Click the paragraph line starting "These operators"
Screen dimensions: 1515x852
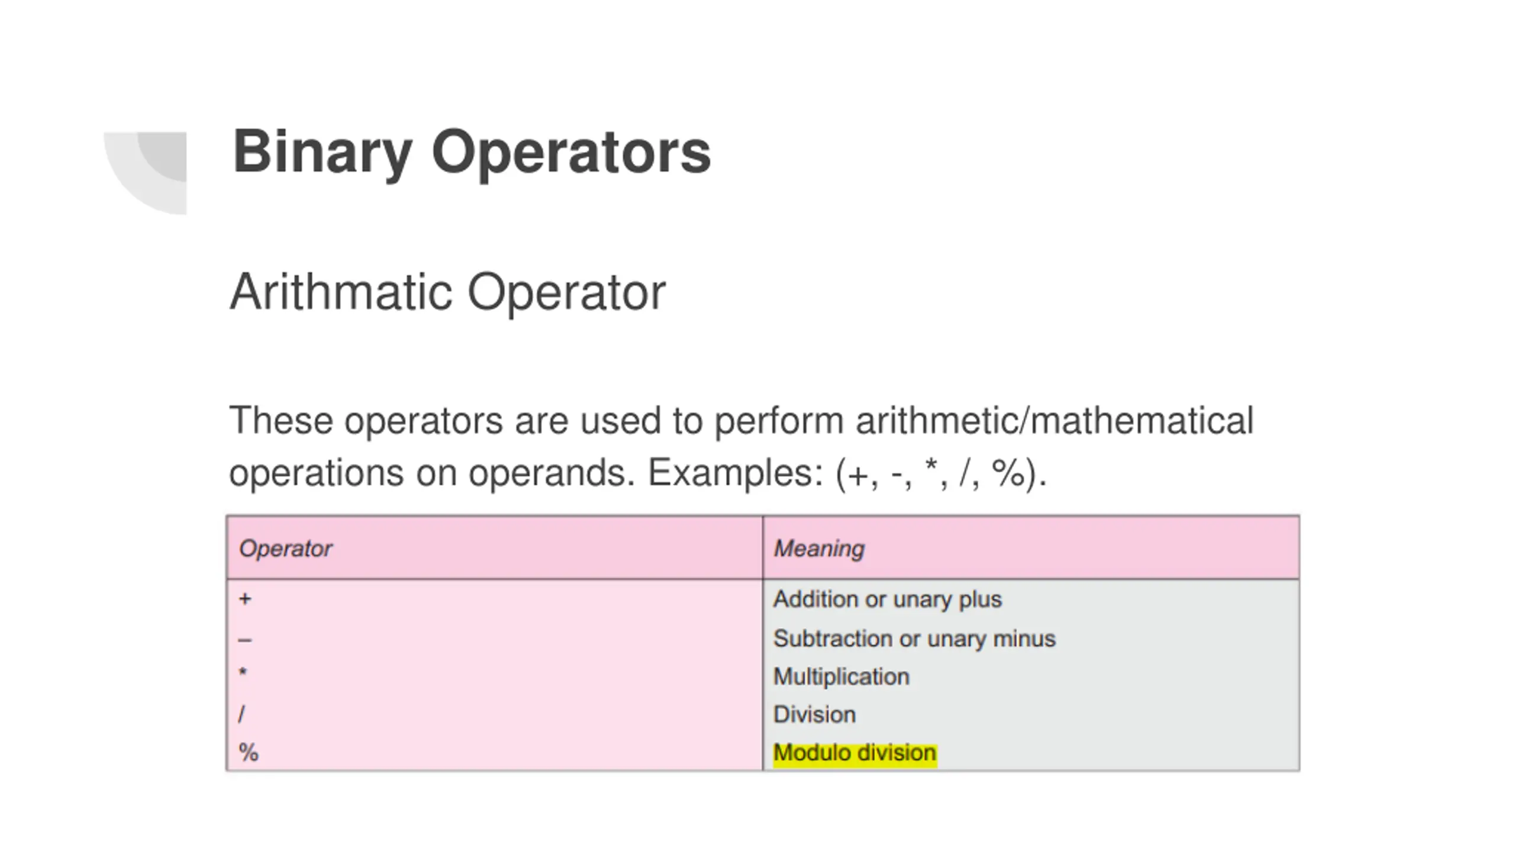(x=741, y=421)
